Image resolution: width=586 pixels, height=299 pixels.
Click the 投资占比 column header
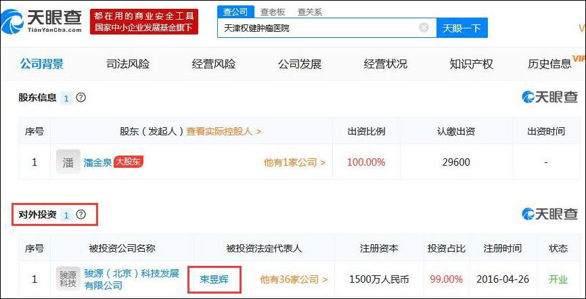point(446,248)
